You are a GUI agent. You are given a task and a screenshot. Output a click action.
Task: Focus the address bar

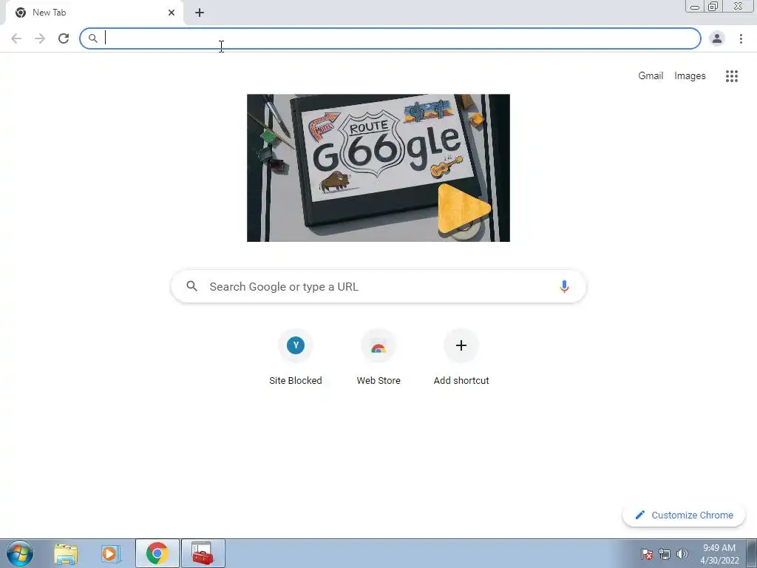[x=390, y=38]
